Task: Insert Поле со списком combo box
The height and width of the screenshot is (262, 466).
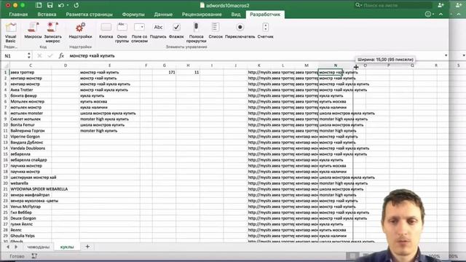Action: click(x=139, y=32)
